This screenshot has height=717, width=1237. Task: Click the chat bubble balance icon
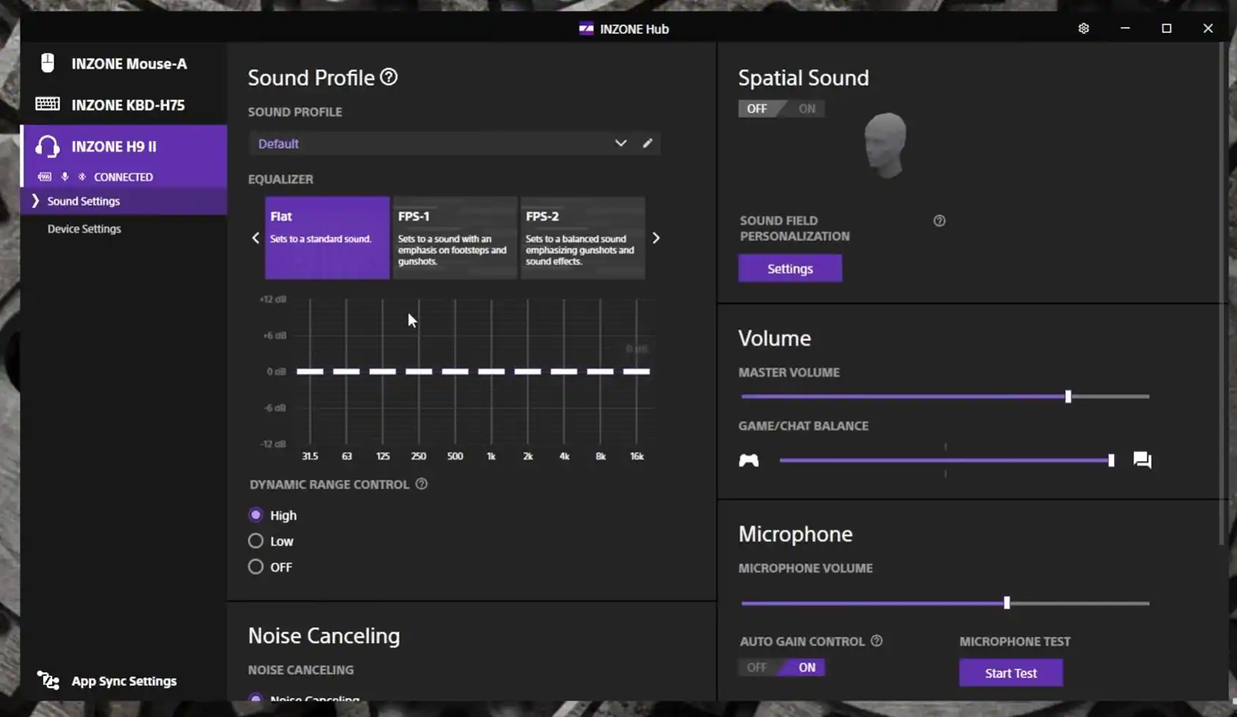[x=1142, y=460]
